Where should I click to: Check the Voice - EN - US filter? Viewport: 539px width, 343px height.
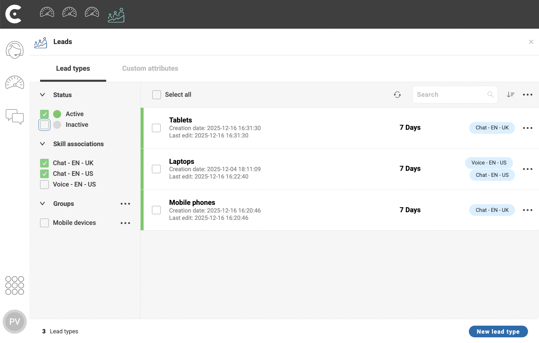pos(44,185)
